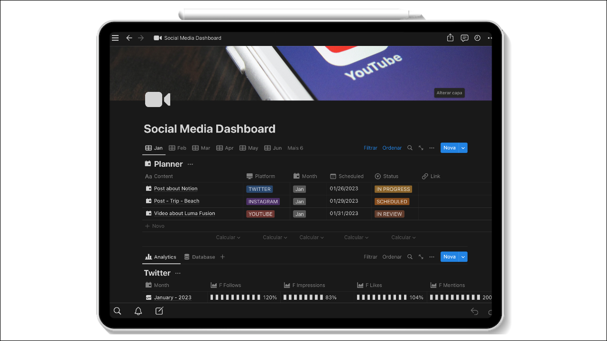Screen dimensions: 607x341
Task: Open the page history clock icon
Action: coord(478,38)
